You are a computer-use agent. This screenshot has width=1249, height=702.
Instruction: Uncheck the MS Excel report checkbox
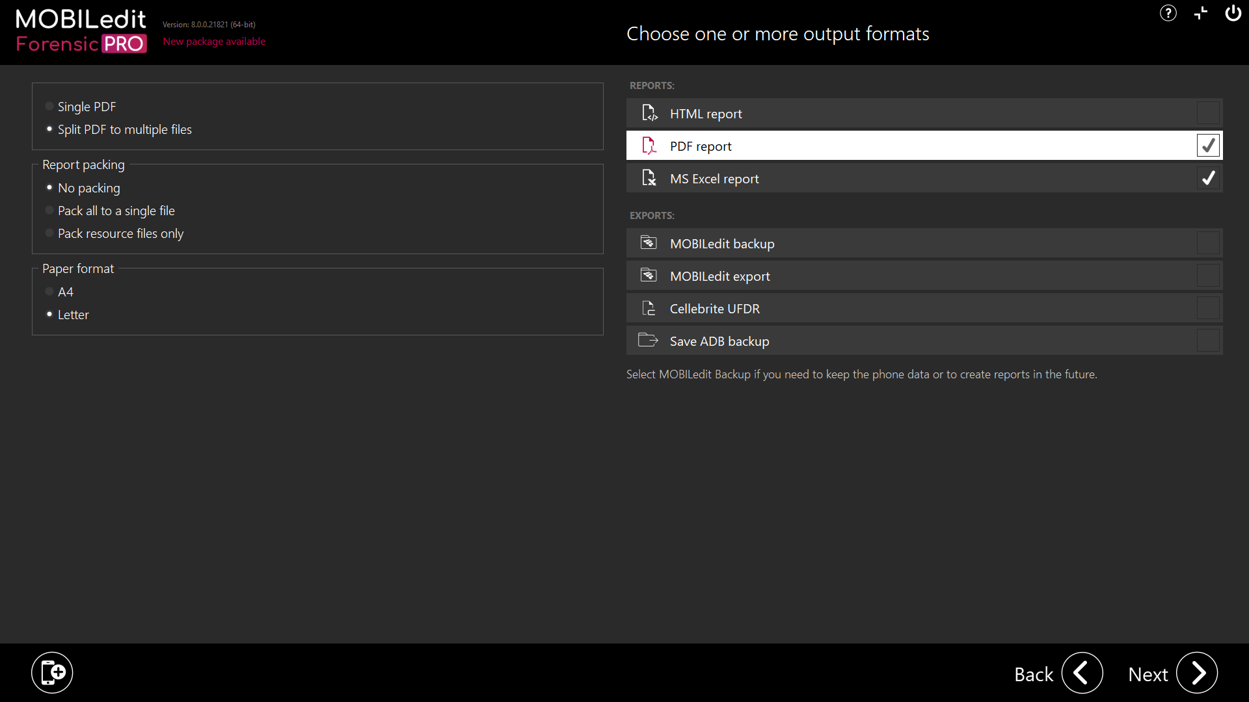[1208, 178]
